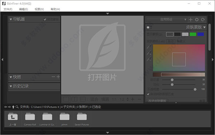Set zoom to 1:1

tap(114, 99)
